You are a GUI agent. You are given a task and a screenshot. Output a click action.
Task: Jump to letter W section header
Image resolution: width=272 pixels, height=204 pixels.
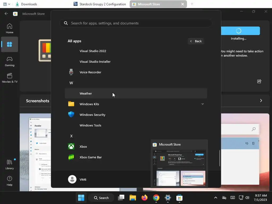point(71,83)
